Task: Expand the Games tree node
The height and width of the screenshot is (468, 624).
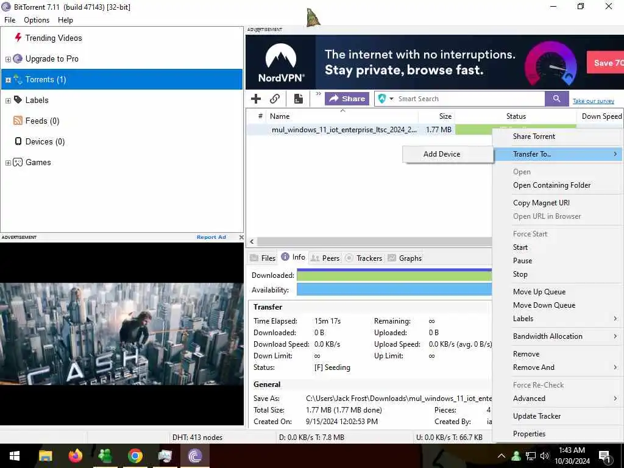Action: 8,163
